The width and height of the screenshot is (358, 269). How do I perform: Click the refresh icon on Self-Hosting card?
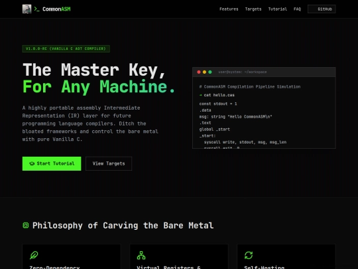point(249,255)
